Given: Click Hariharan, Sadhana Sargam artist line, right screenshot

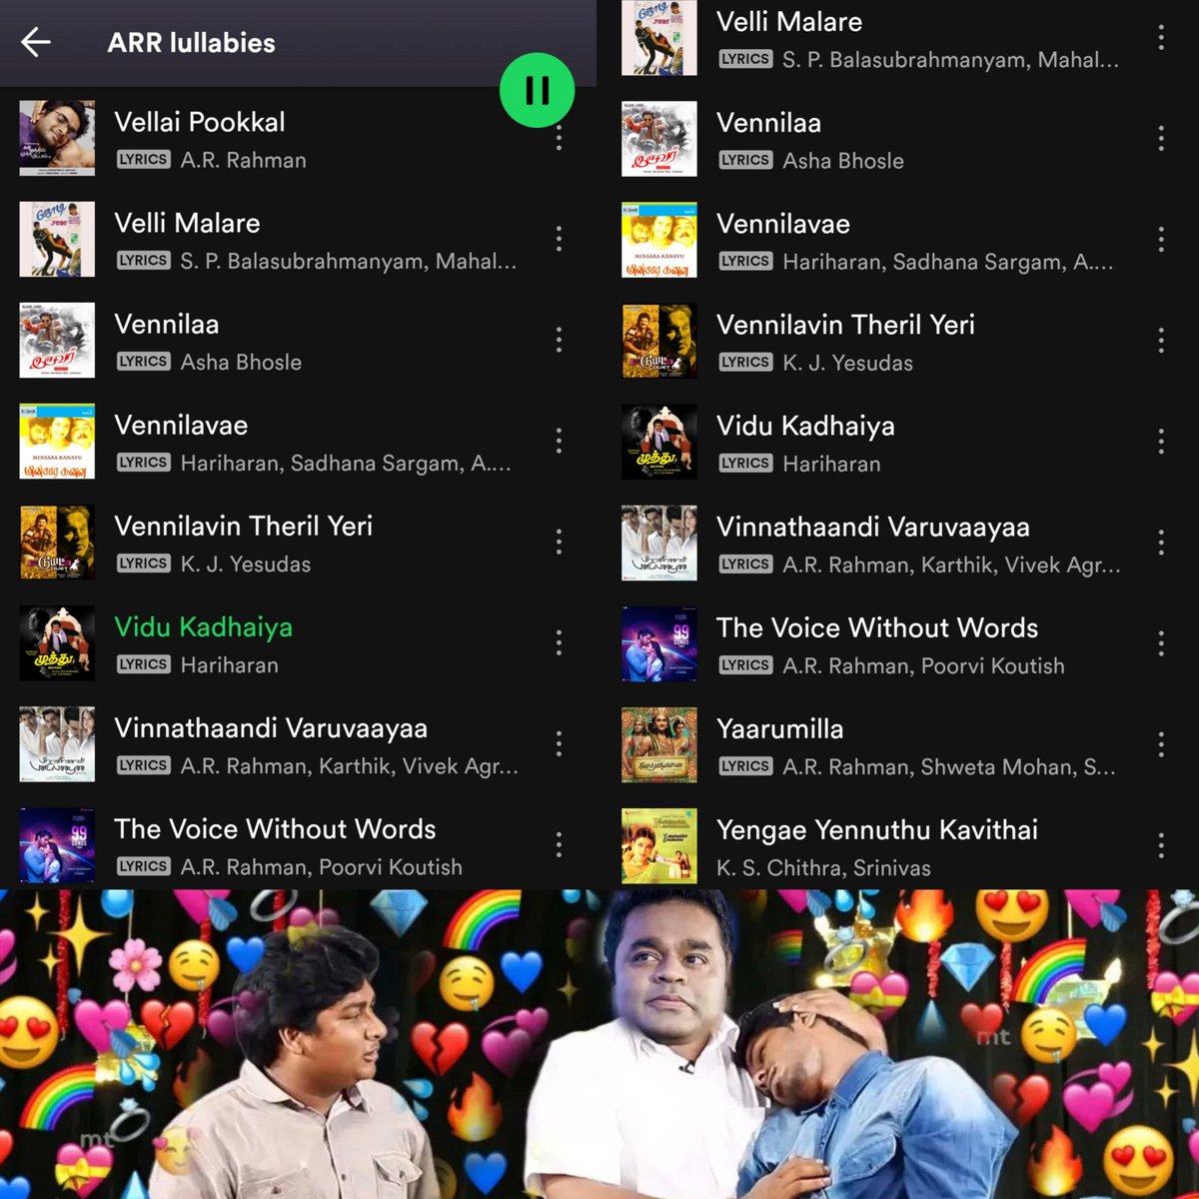Looking at the screenshot, I should pyautogui.click(x=947, y=262).
